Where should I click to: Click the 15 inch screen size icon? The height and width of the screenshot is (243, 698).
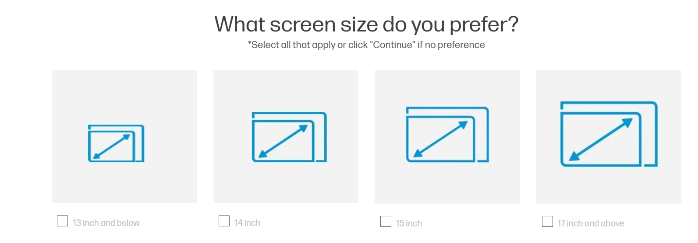(447, 135)
